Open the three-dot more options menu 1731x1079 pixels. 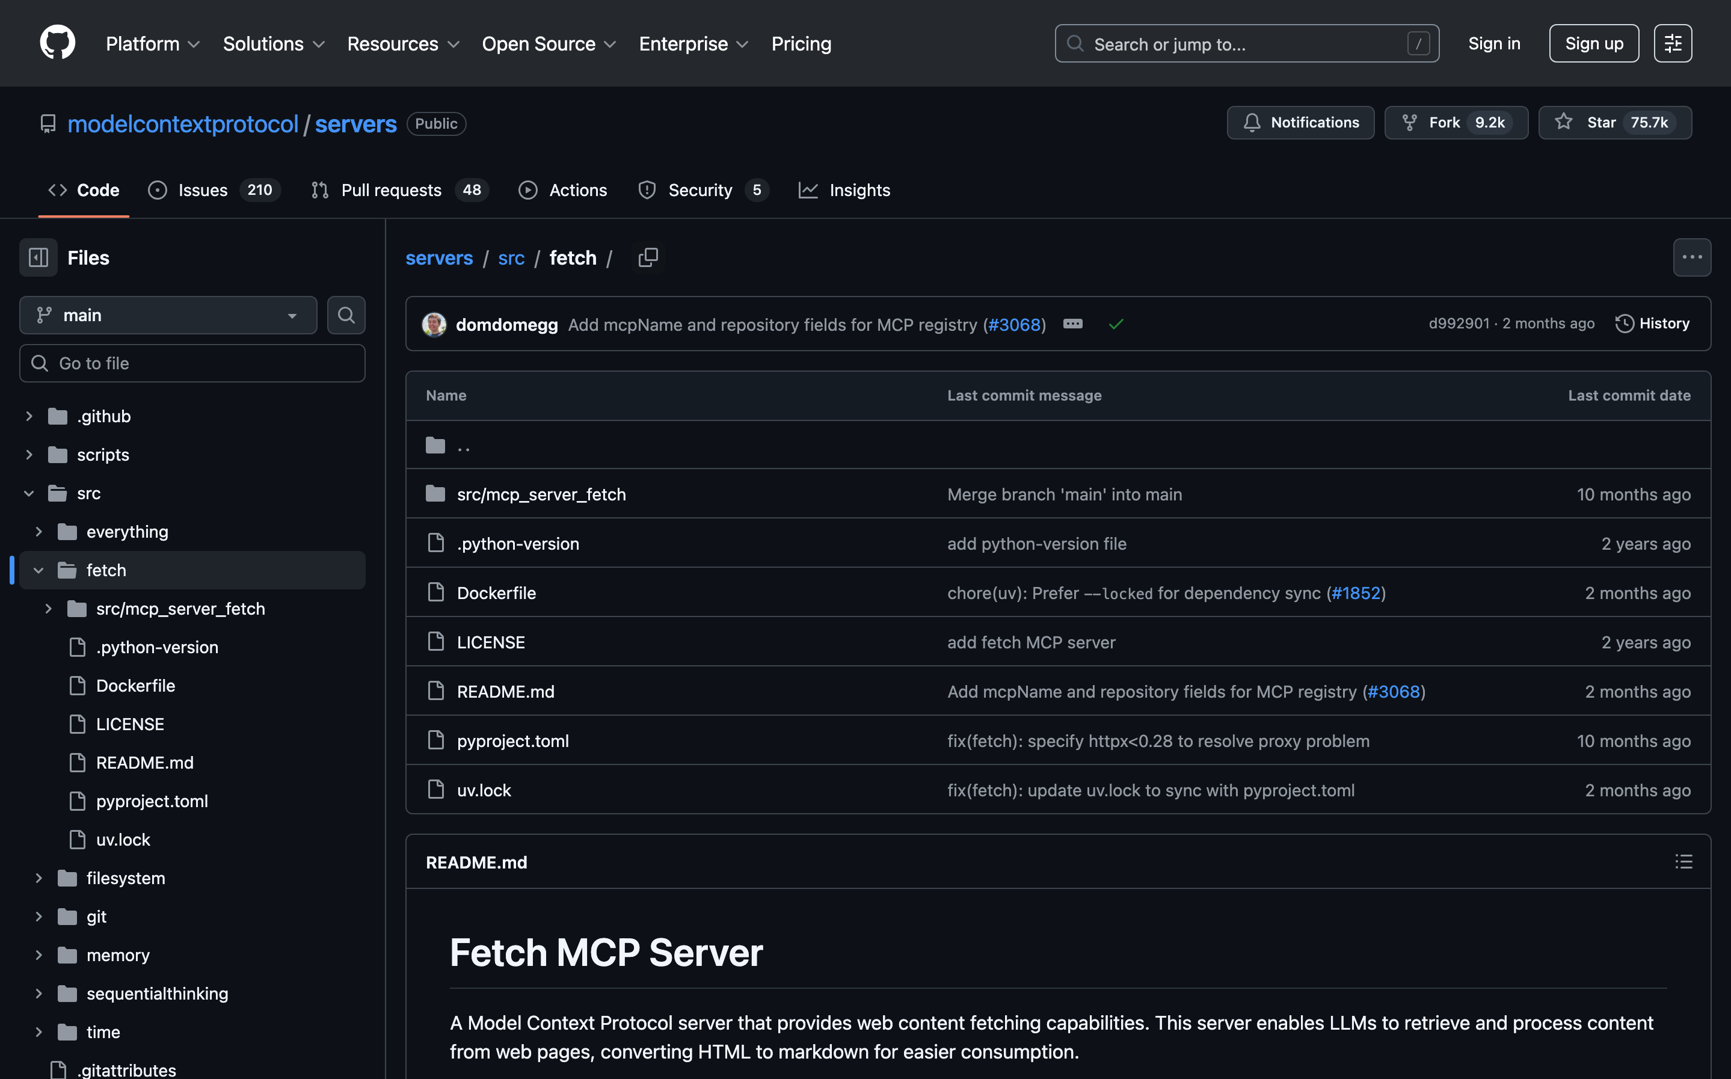(x=1692, y=257)
